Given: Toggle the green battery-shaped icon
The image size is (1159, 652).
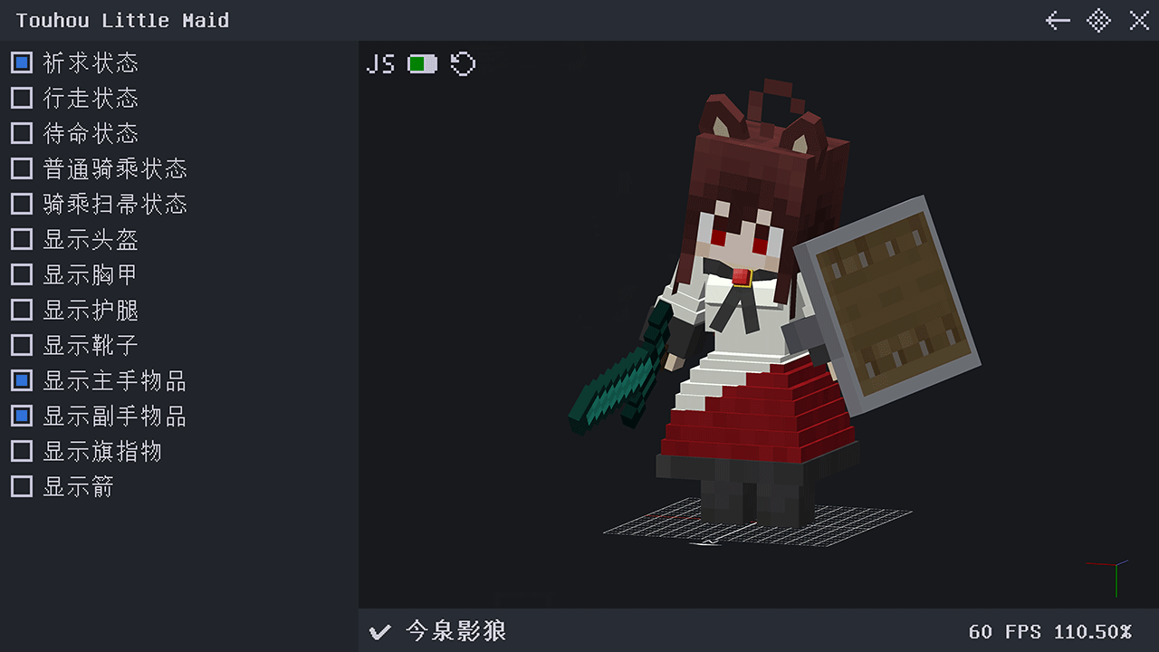Looking at the screenshot, I should click(x=422, y=64).
